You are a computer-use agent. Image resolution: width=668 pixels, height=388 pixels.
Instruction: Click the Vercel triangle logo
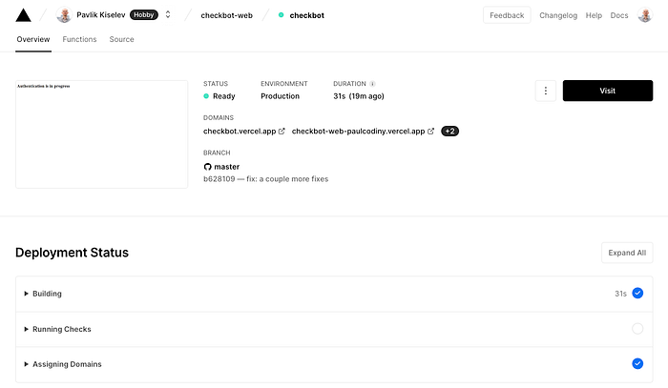(24, 15)
